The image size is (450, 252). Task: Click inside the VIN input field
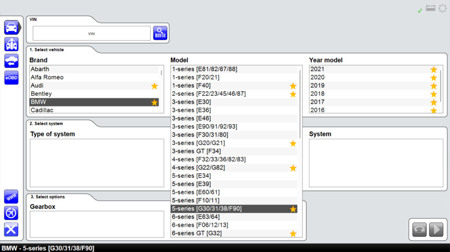click(x=91, y=33)
